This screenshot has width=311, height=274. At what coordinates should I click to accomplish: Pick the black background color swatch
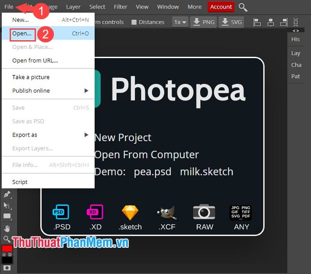click(x=7, y=260)
